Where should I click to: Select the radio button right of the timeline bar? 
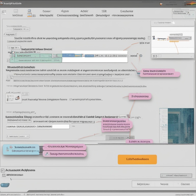click(141, 56)
